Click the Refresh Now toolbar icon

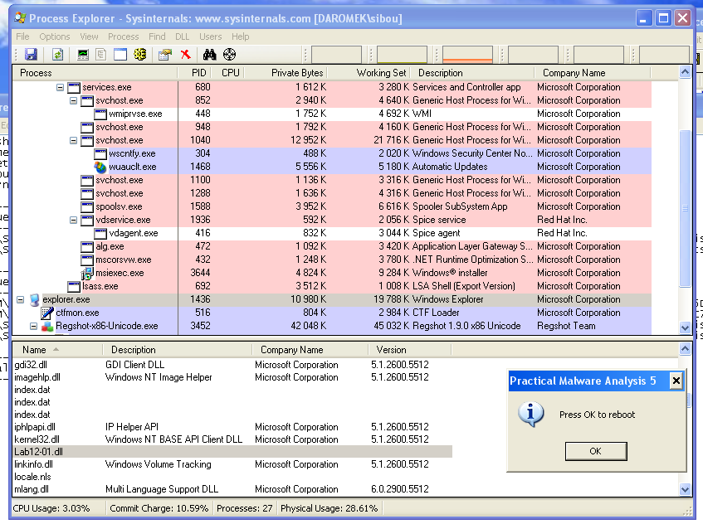(57, 55)
